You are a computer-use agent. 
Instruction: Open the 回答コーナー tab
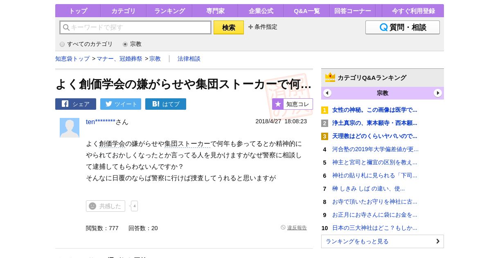353,11
